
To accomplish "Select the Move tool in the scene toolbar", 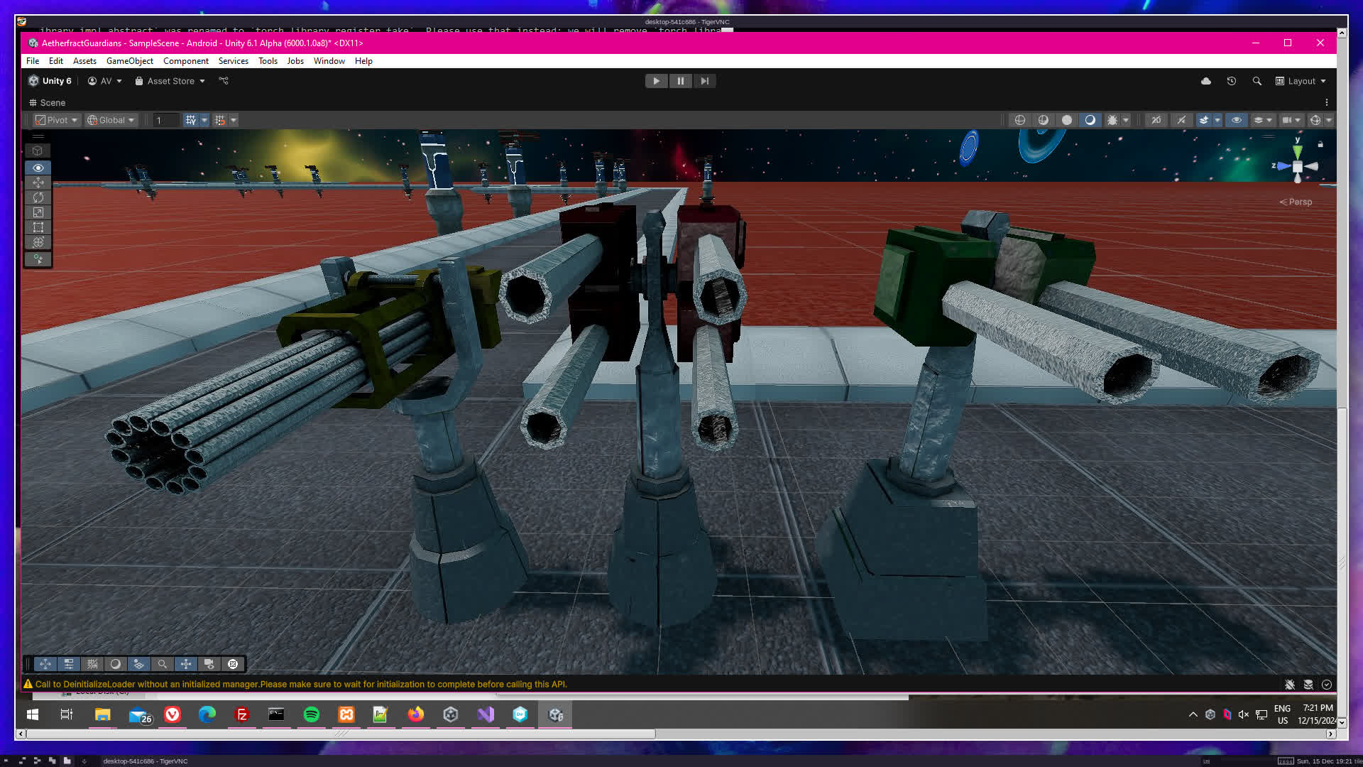I will (x=38, y=183).
